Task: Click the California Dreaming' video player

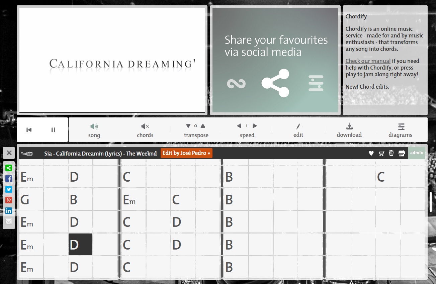Action: [x=112, y=60]
